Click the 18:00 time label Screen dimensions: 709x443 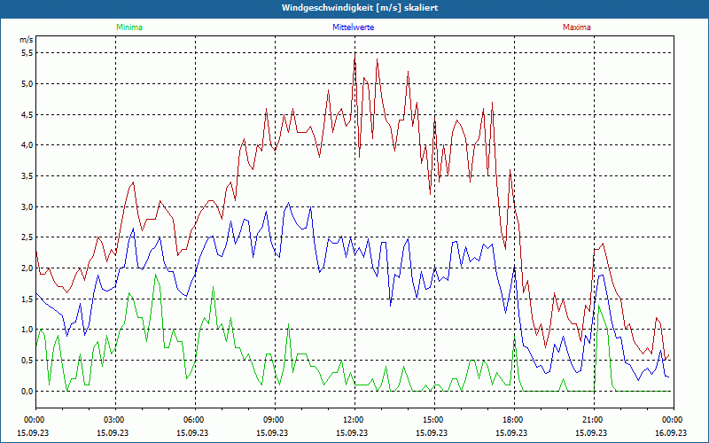coord(515,420)
